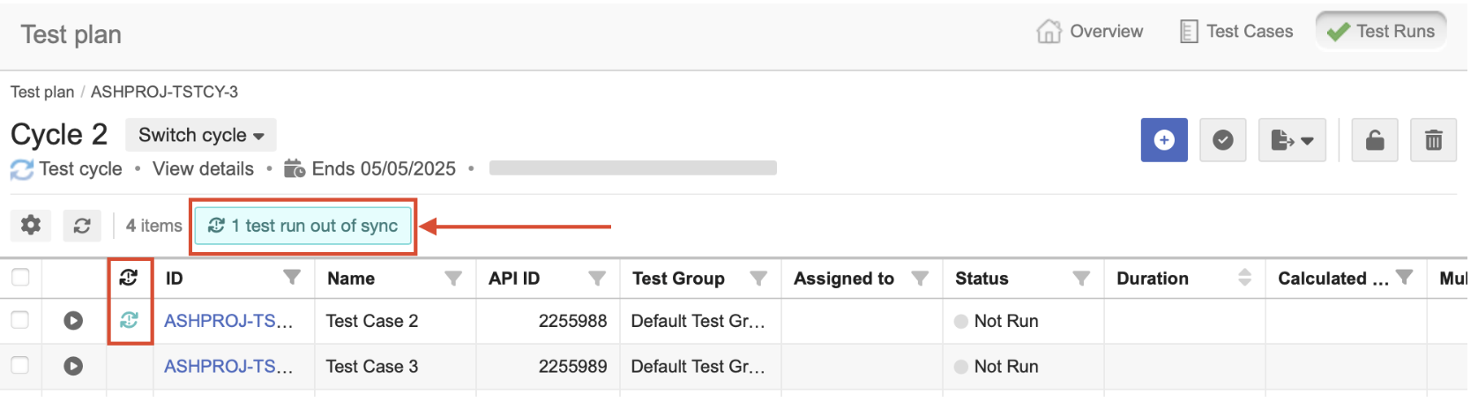Click the sync column header icon

pyautogui.click(x=129, y=278)
